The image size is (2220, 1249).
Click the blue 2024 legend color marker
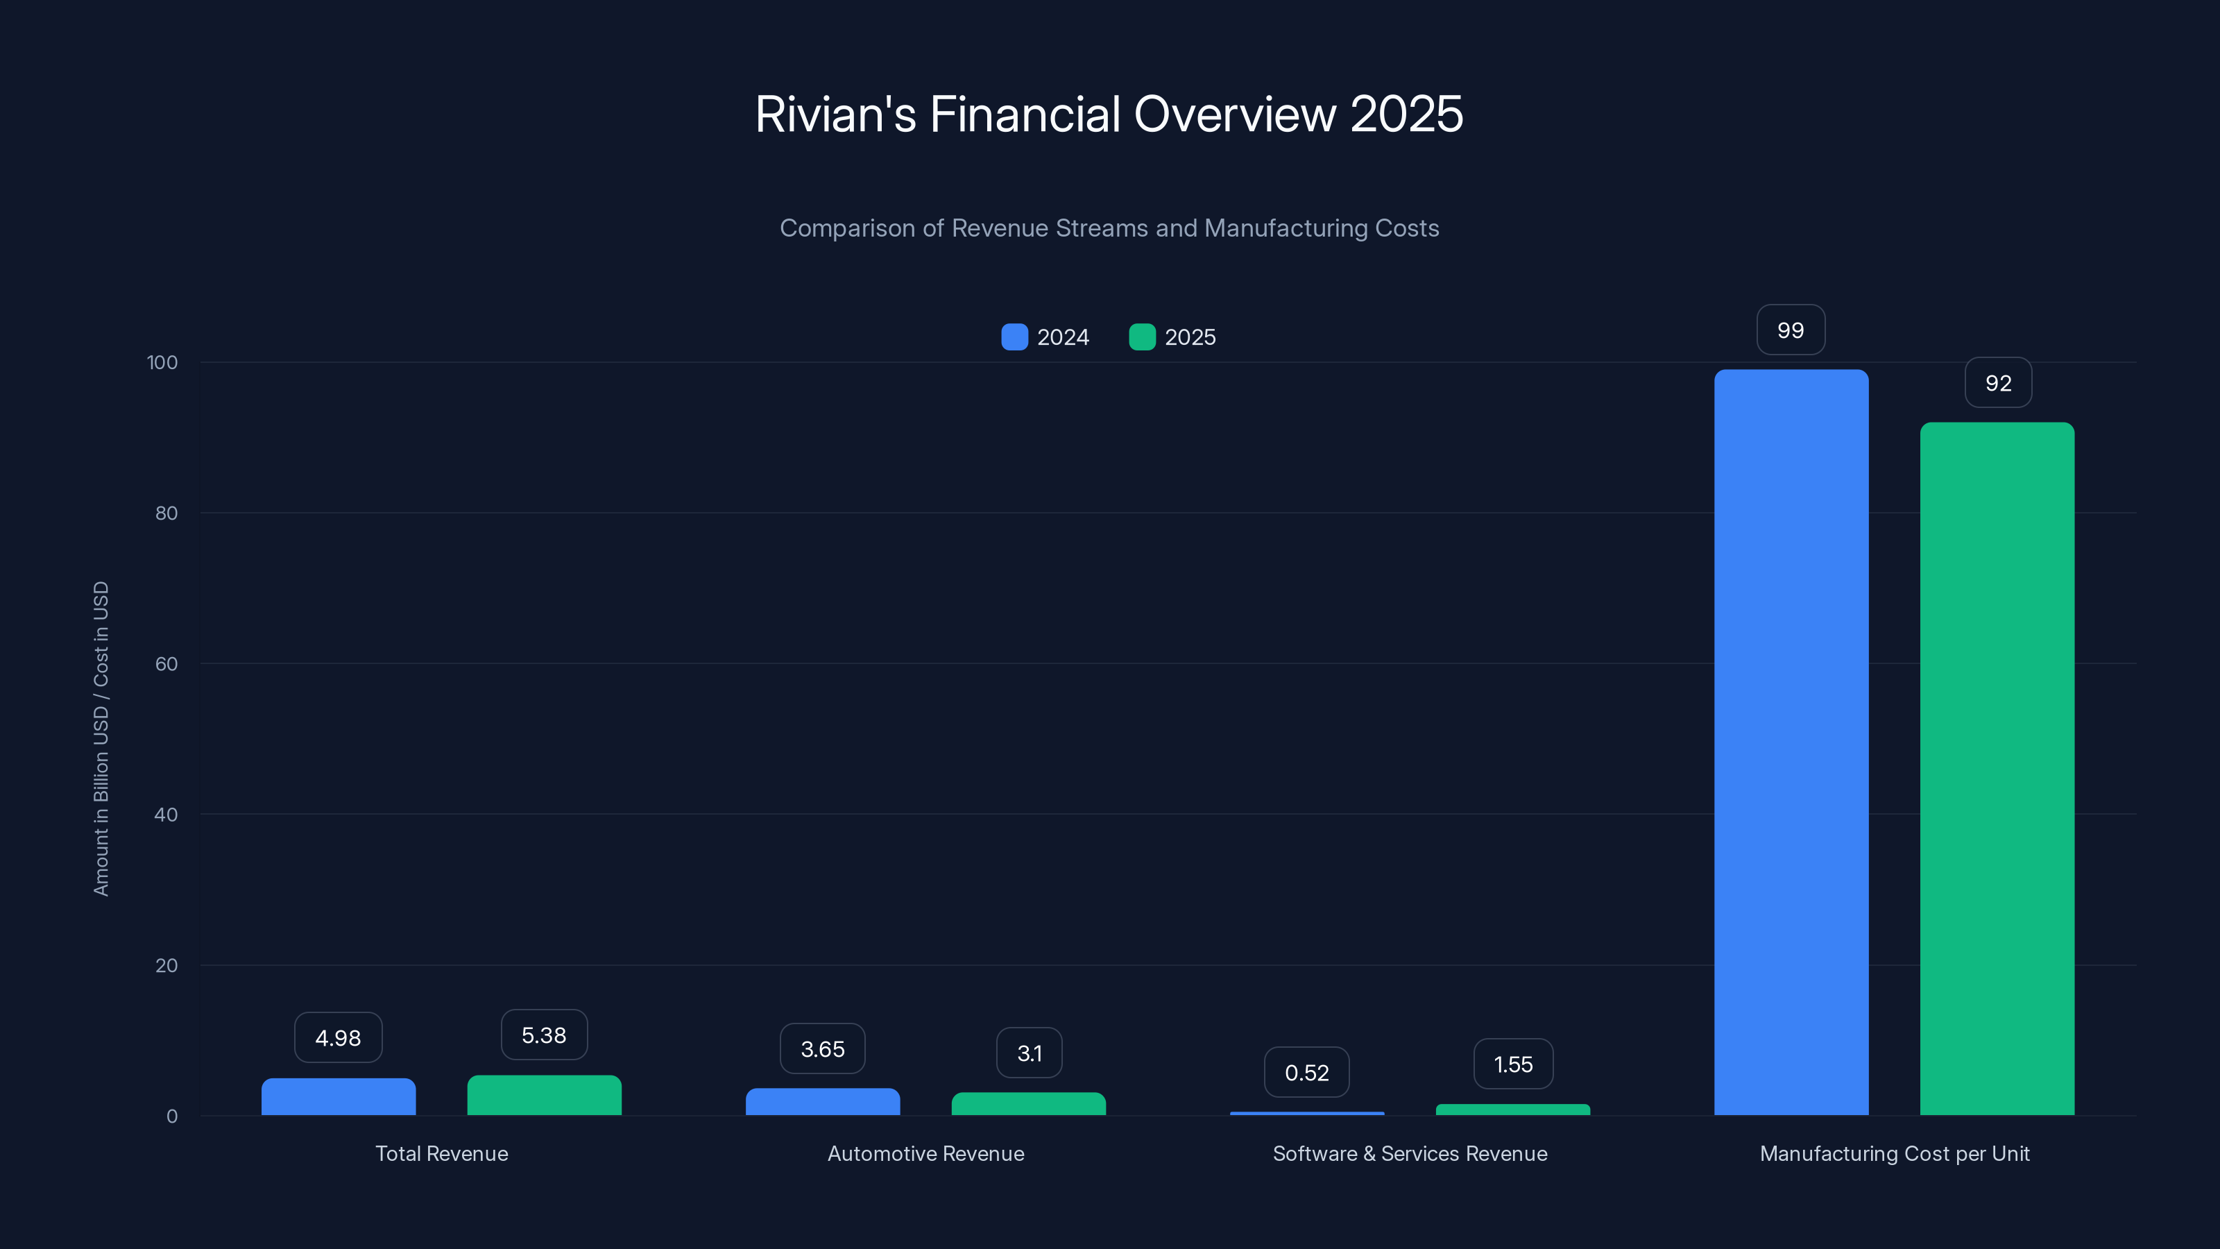pos(1014,336)
